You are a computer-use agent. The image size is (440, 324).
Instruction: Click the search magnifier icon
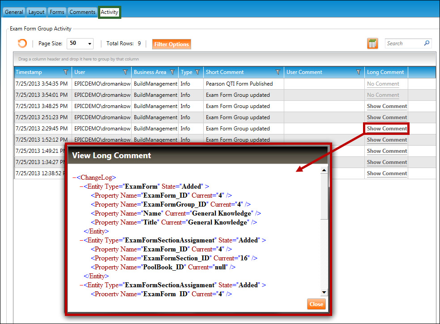click(427, 43)
